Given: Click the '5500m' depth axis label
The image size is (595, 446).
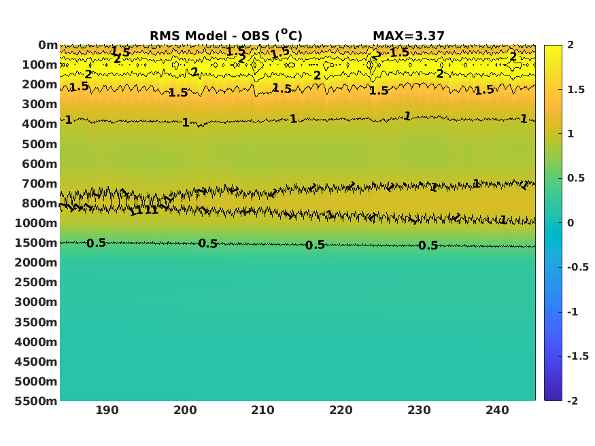Looking at the screenshot, I should (36, 401).
